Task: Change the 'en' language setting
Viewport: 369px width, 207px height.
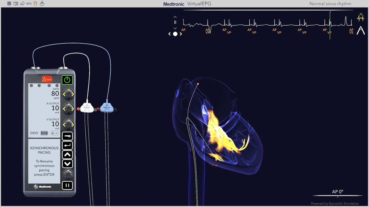Action: [x=29, y=4]
